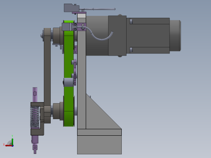Select the limit switch body on top

[71, 8]
